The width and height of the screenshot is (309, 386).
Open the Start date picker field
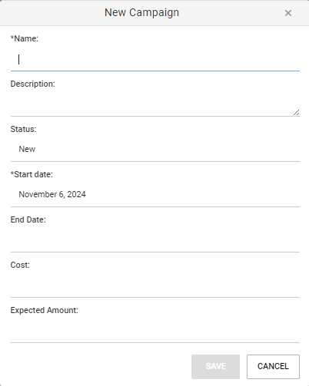click(x=155, y=195)
